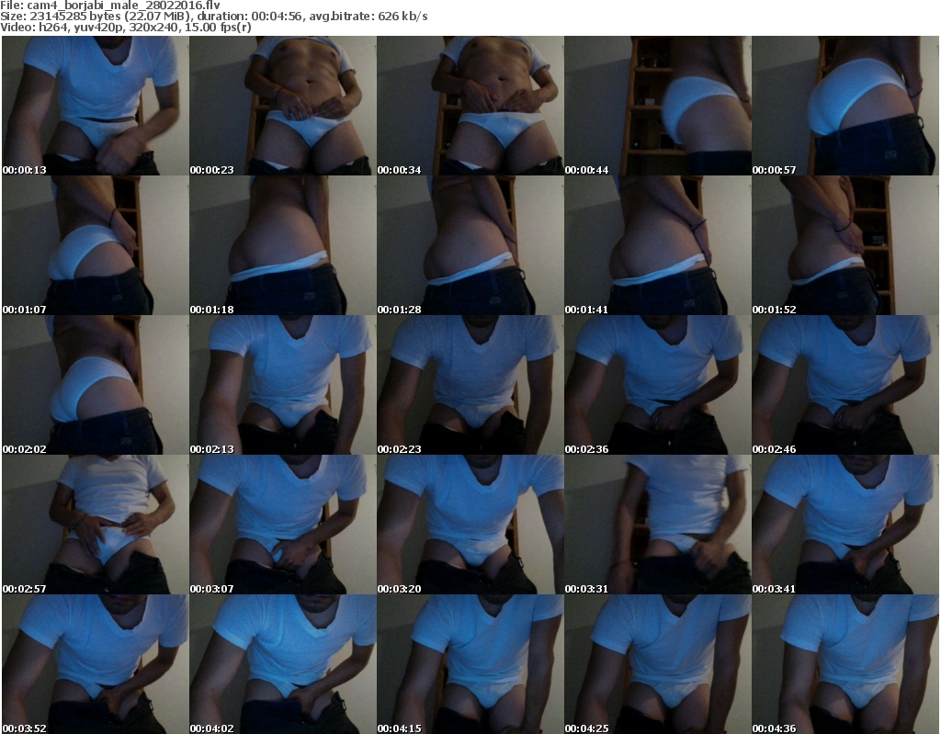Open the frame stamped 00:04:15
This screenshot has height=734, width=941.
pos(470,664)
